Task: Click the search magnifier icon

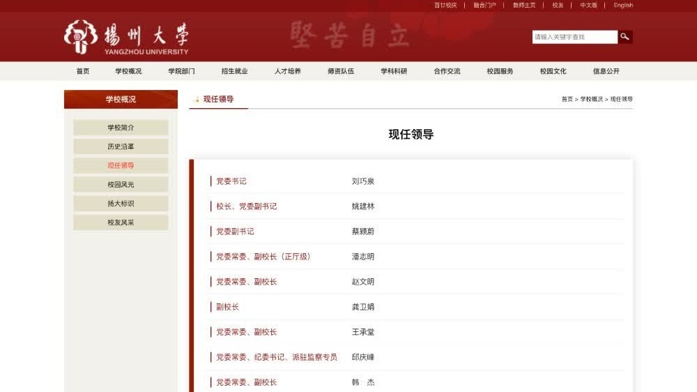Action: click(625, 37)
